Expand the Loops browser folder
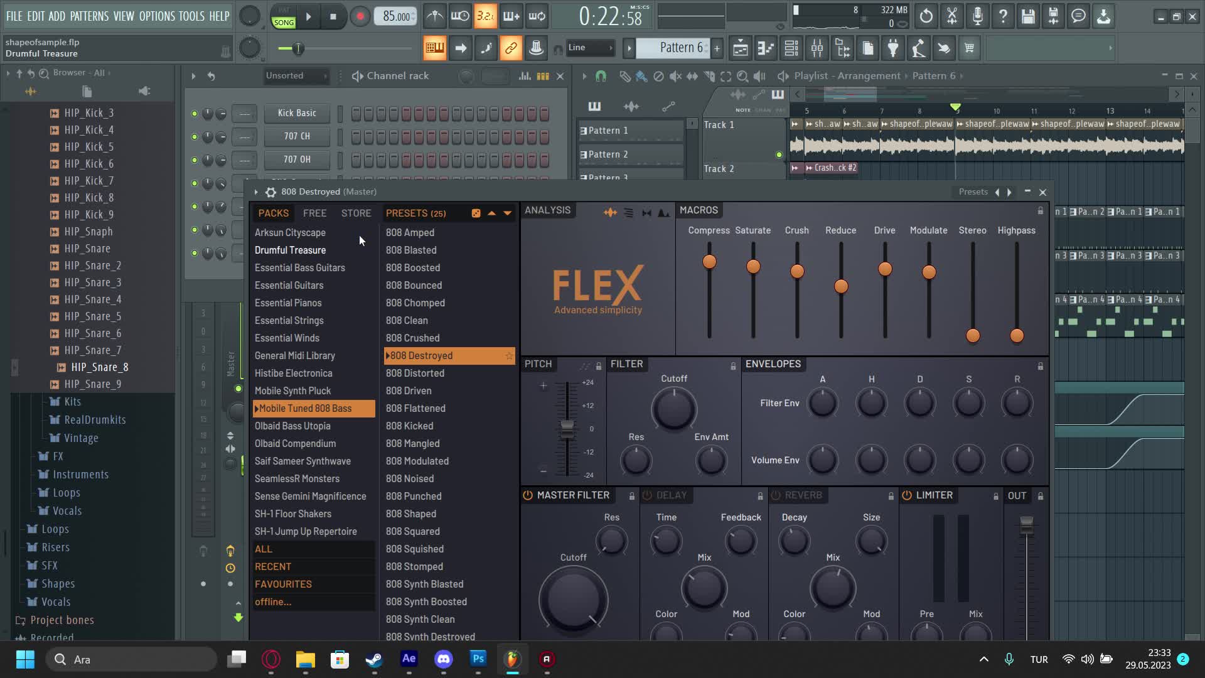Image resolution: width=1205 pixels, height=678 pixels. pyautogui.click(x=55, y=529)
